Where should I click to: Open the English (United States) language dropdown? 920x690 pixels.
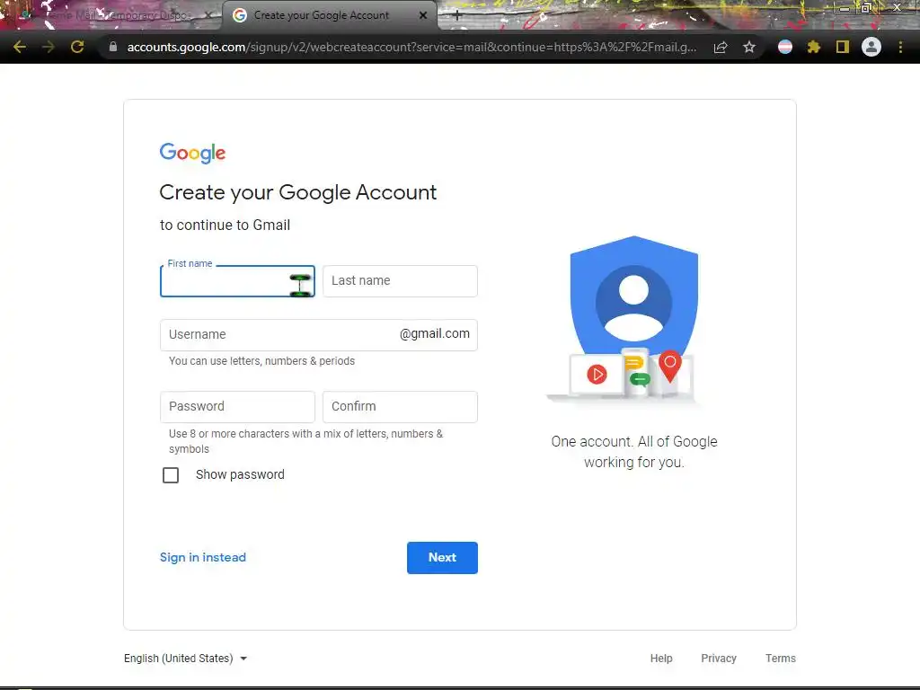click(x=185, y=659)
